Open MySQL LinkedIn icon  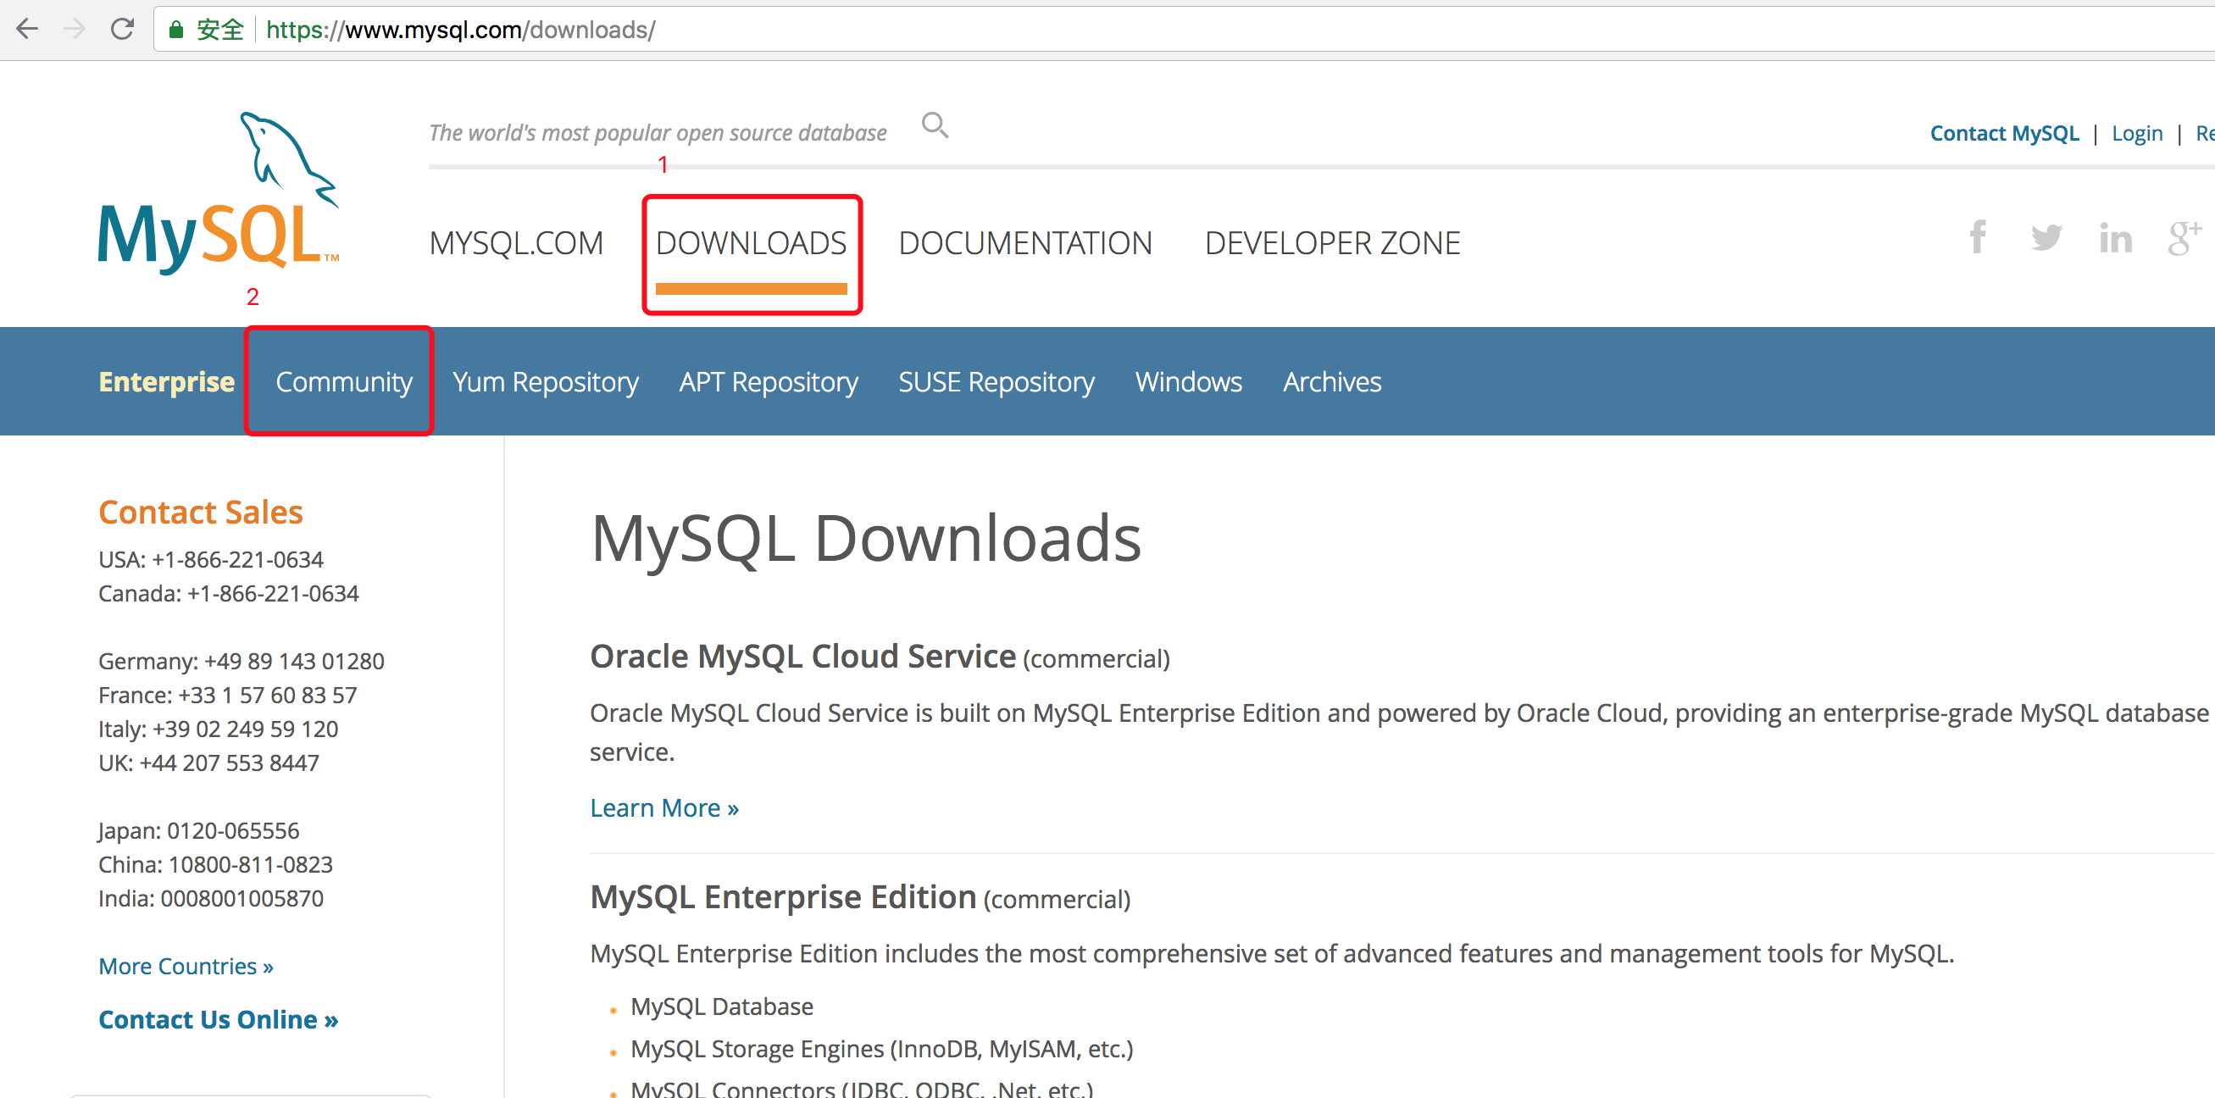2114,238
